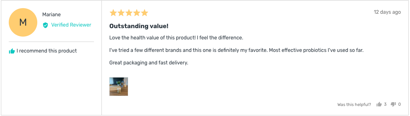The height and width of the screenshot is (116, 410).
Task: Click the unhelpful vote count 0
Action: coord(399,104)
